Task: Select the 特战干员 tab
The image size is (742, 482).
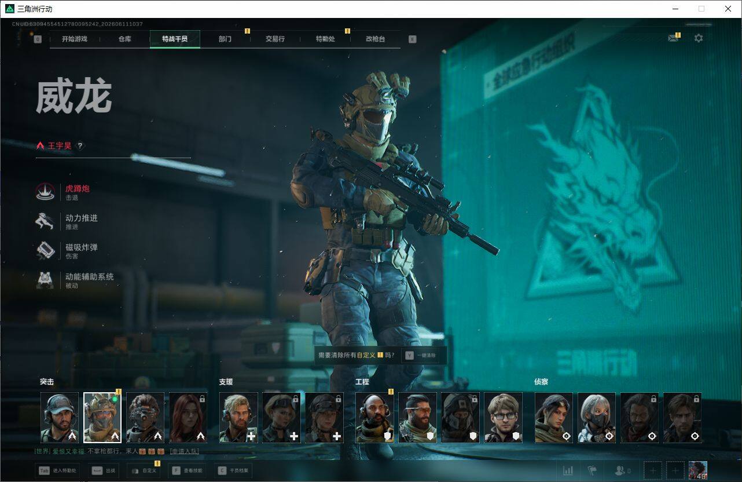Action: click(x=175, y=39)
